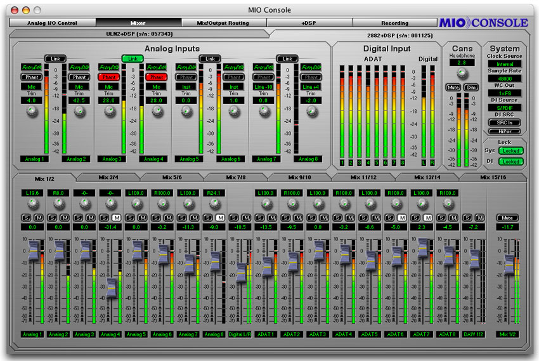The height and width of the screenshot is (361, 539).
Task: Click the Mix 1/2 master fader
Action: [x=509, y=265]
